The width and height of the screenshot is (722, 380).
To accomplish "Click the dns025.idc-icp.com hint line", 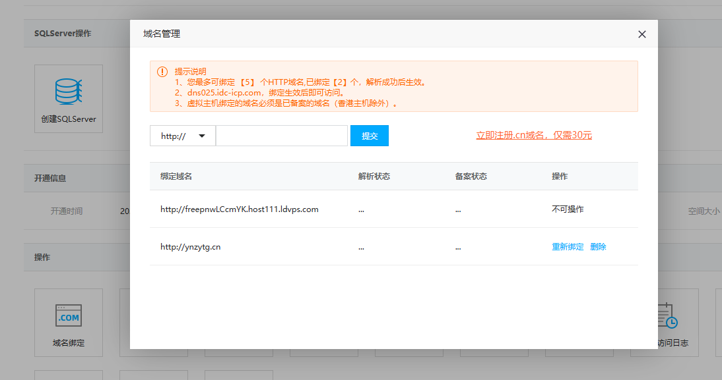I will (260, 93).
